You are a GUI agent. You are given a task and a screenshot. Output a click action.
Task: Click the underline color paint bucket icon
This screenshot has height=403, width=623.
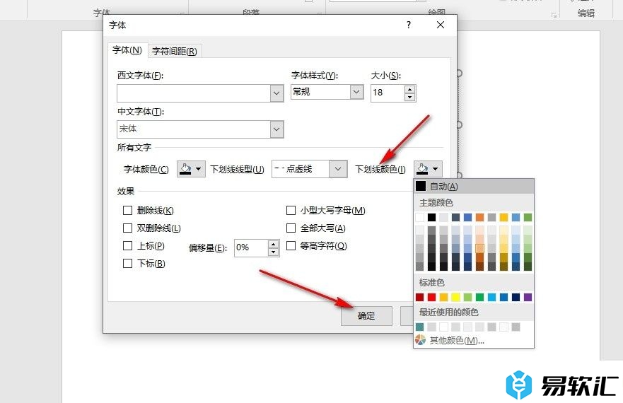click(422, 168)
